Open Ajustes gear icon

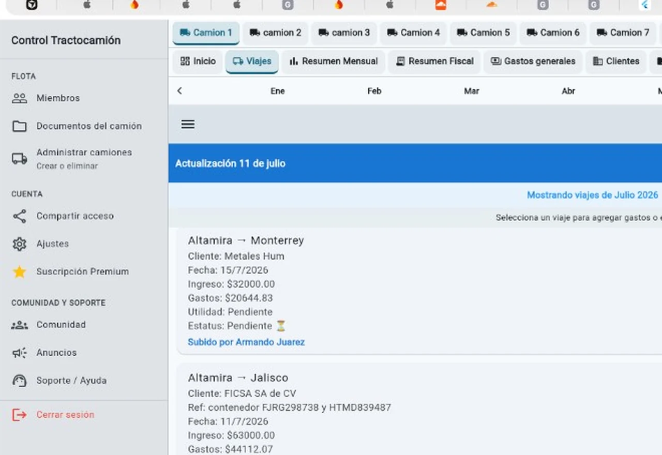coord(19,244)
